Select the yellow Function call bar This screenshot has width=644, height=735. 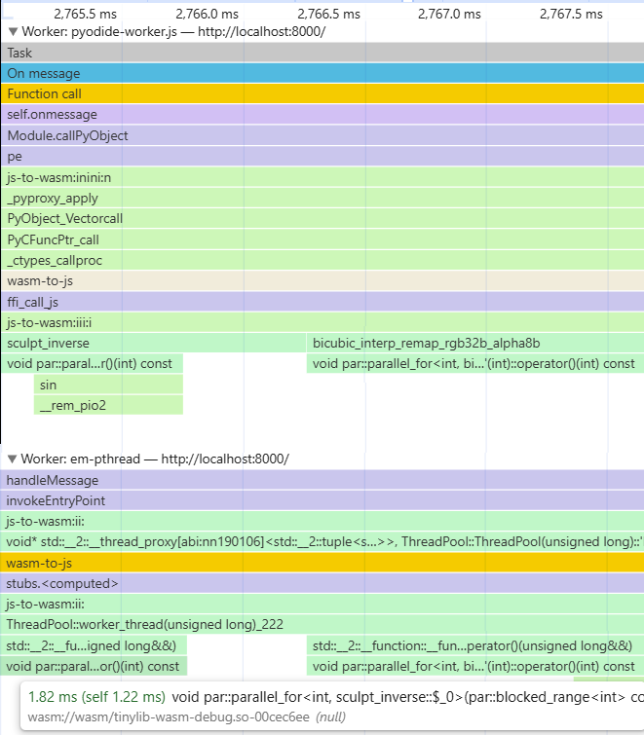[x=322, y=94]
